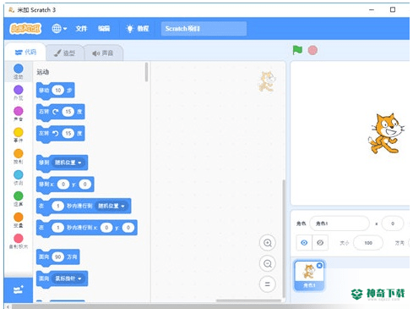Viewport: 413px width, 309px height.
Task: Click seconds value in glide to random block
Action: pyautogui.click(x=57, y=206)
